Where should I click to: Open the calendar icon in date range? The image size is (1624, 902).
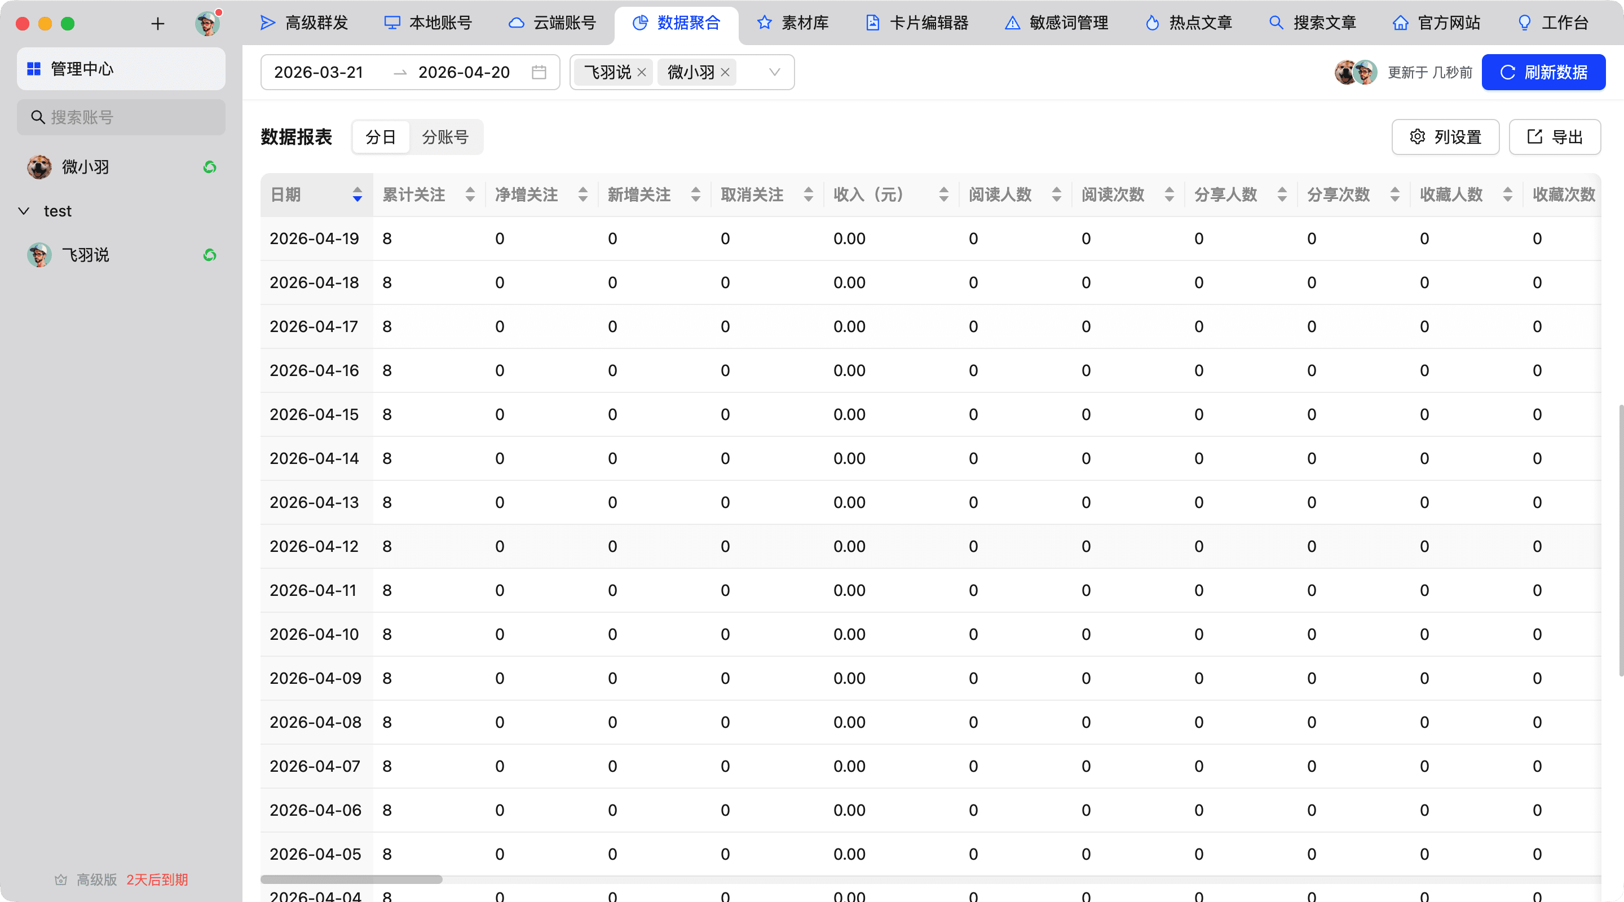[539, 73]
